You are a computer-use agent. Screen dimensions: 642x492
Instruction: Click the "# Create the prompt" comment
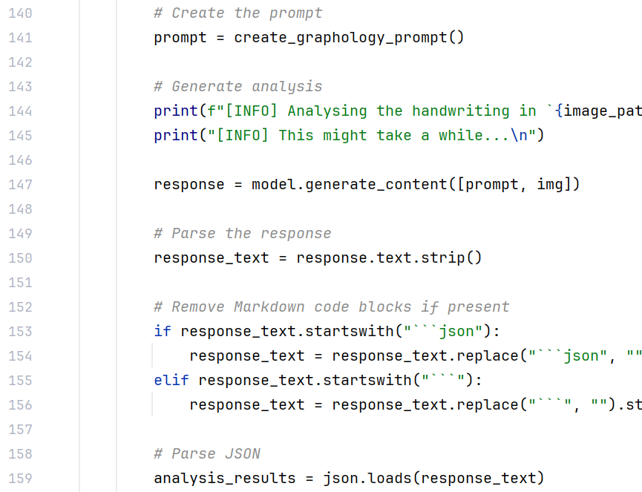pyautogui.click(x=238, y=13)
